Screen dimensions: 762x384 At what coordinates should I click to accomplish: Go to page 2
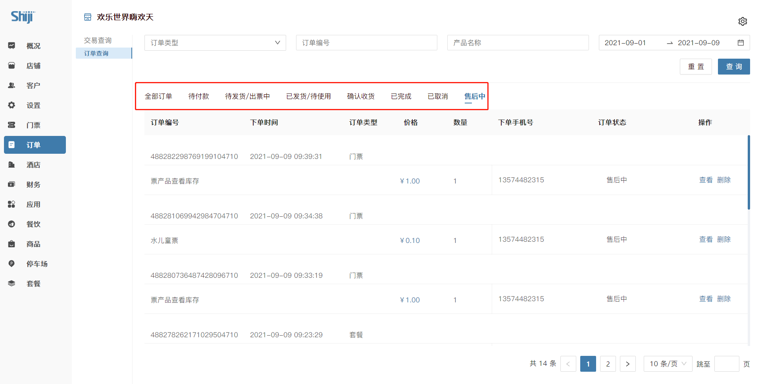(x=608, y=364)
